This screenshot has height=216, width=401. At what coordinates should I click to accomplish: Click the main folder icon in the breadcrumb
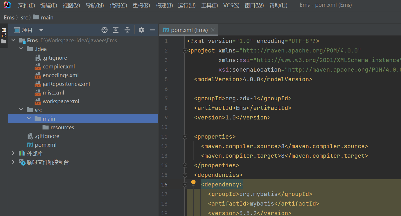[36, 17]
